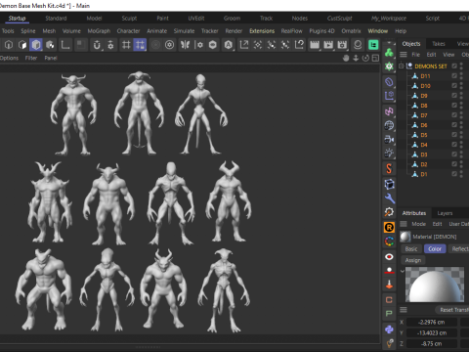Select the checkered cube texture mode icon
Image resolution: width=469 pixels, height=352 pixels.
(50, 45)
